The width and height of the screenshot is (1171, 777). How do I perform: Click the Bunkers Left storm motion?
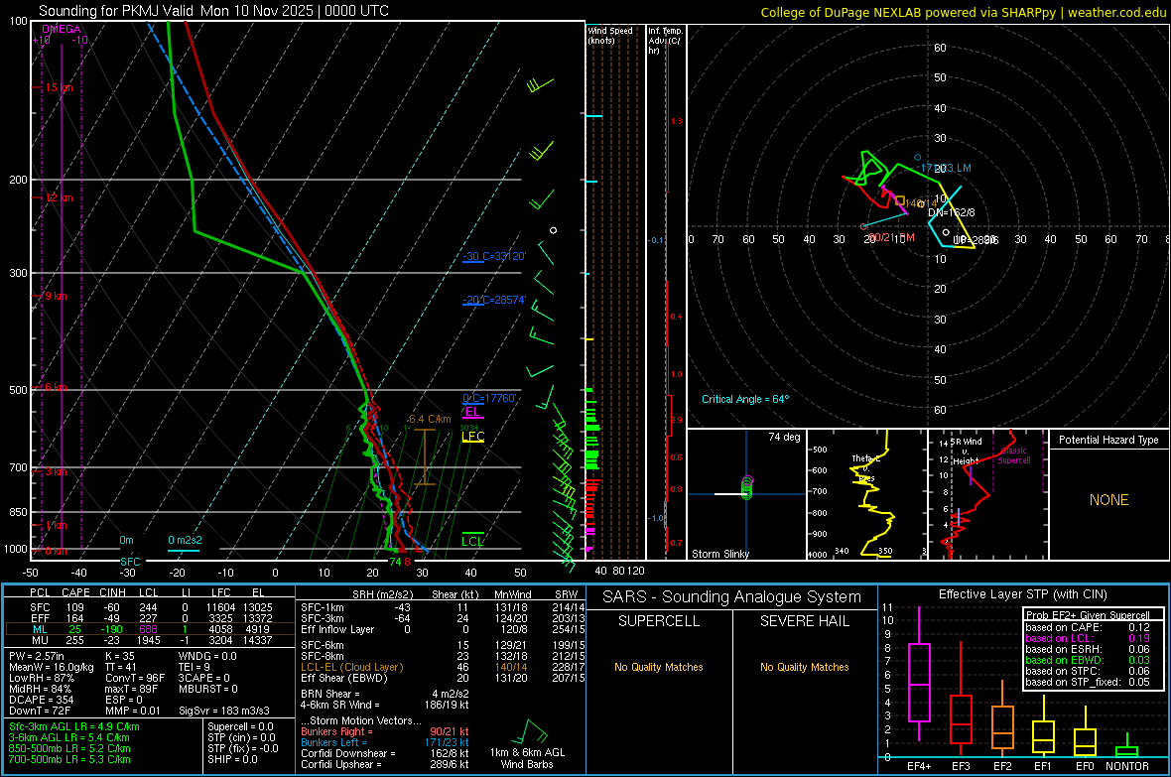coord(385,742)
